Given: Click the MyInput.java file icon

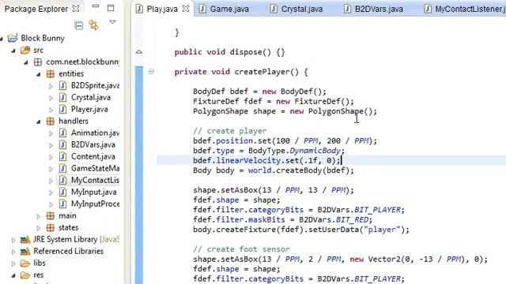Looking at the screenshot, I should [x=63, y=192].
